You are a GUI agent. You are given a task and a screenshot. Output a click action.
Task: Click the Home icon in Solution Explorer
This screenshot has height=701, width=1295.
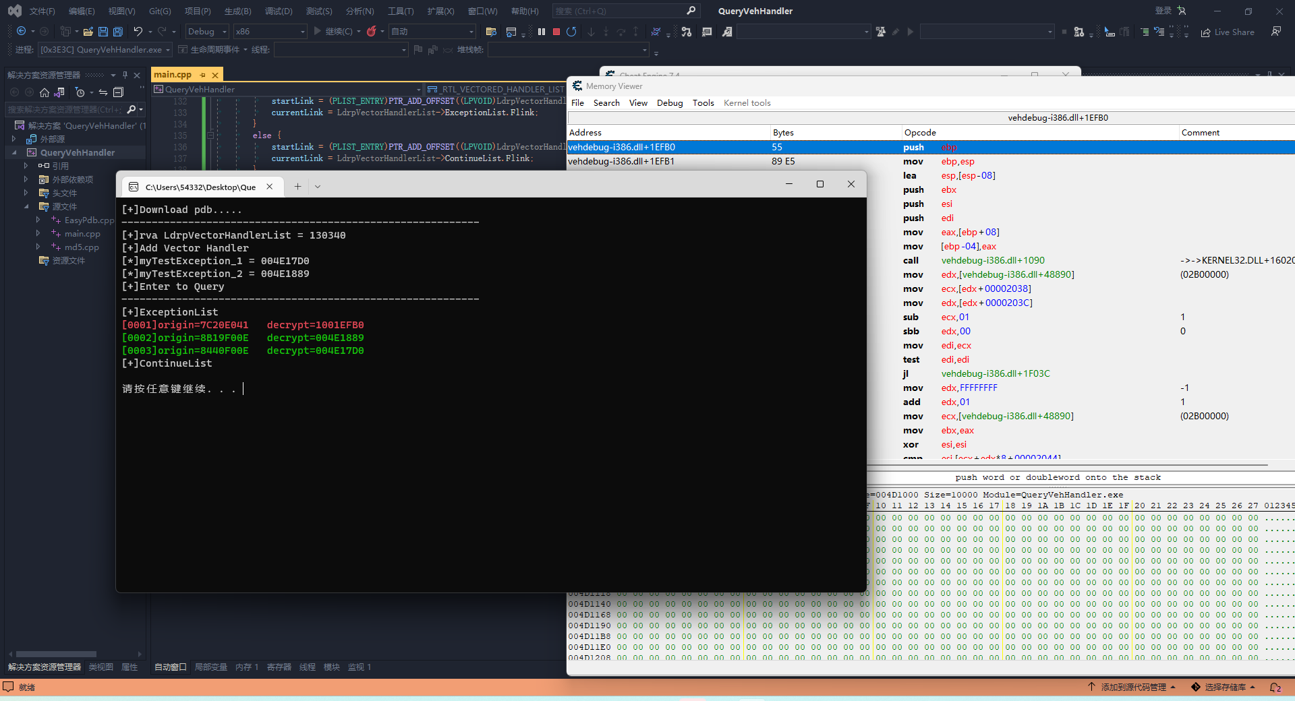pos(45,92)
